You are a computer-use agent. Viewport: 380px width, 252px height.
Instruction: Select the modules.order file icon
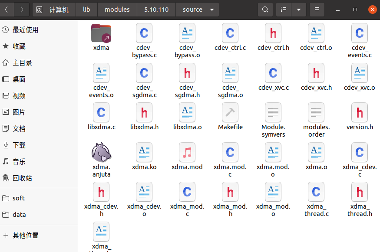(x=316, y=113)
